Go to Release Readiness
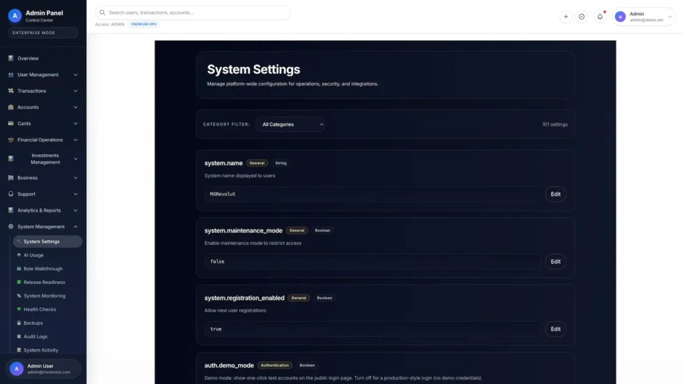Screen dimensions: 684x384 point(47,282)
